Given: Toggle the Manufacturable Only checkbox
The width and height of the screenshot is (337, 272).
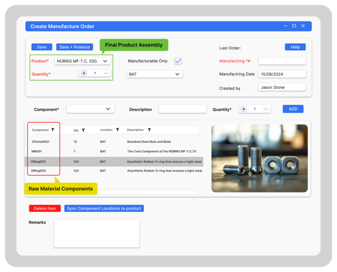Looking at the screenshot, I should click(178, 61).
